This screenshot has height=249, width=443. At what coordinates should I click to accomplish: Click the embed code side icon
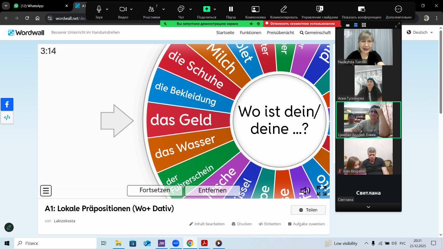7,118
